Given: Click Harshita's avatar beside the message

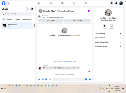Looking at the screenshot, I should pos(40,68).
